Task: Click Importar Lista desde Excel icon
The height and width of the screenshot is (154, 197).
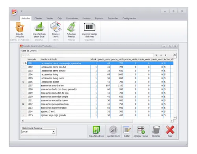Action: pos(39,27)
